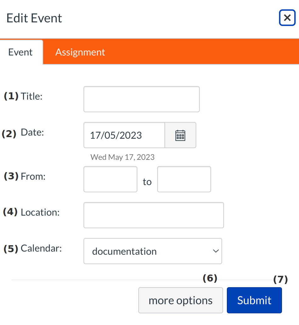Image resolution: width=299 pixels, height=325 pixels.
Task: Click the Edit Event heading
Action: [x=34, y=18]
